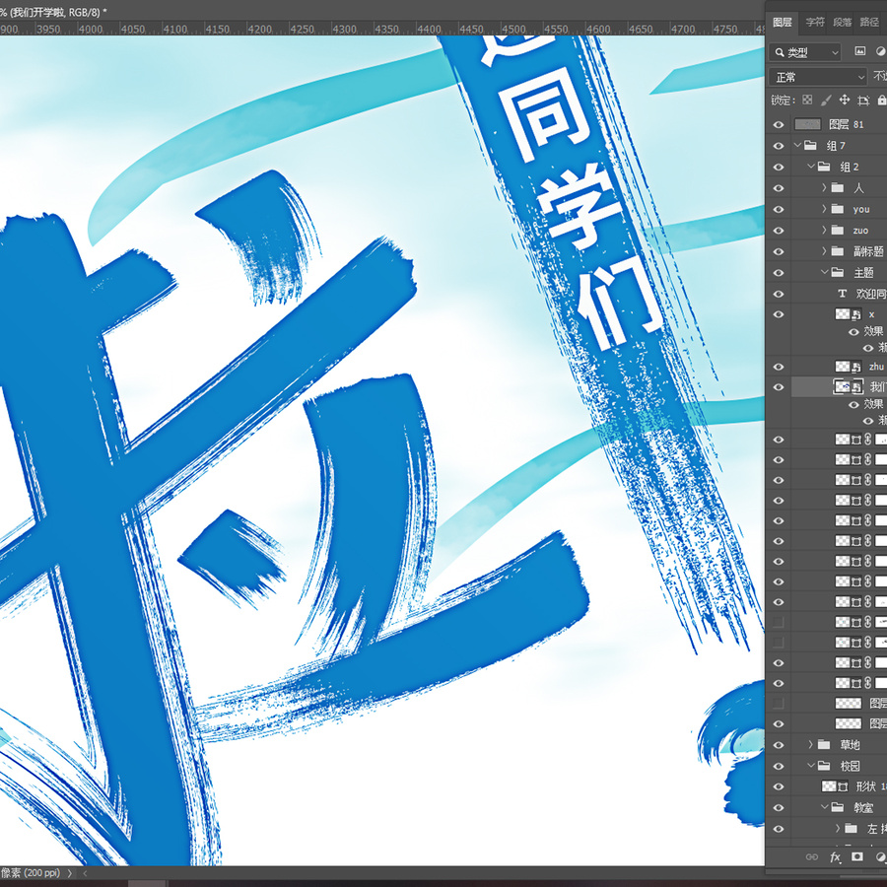Click the folder icon of 左 group
Screen dimensions: 887x887
point(852,829)
